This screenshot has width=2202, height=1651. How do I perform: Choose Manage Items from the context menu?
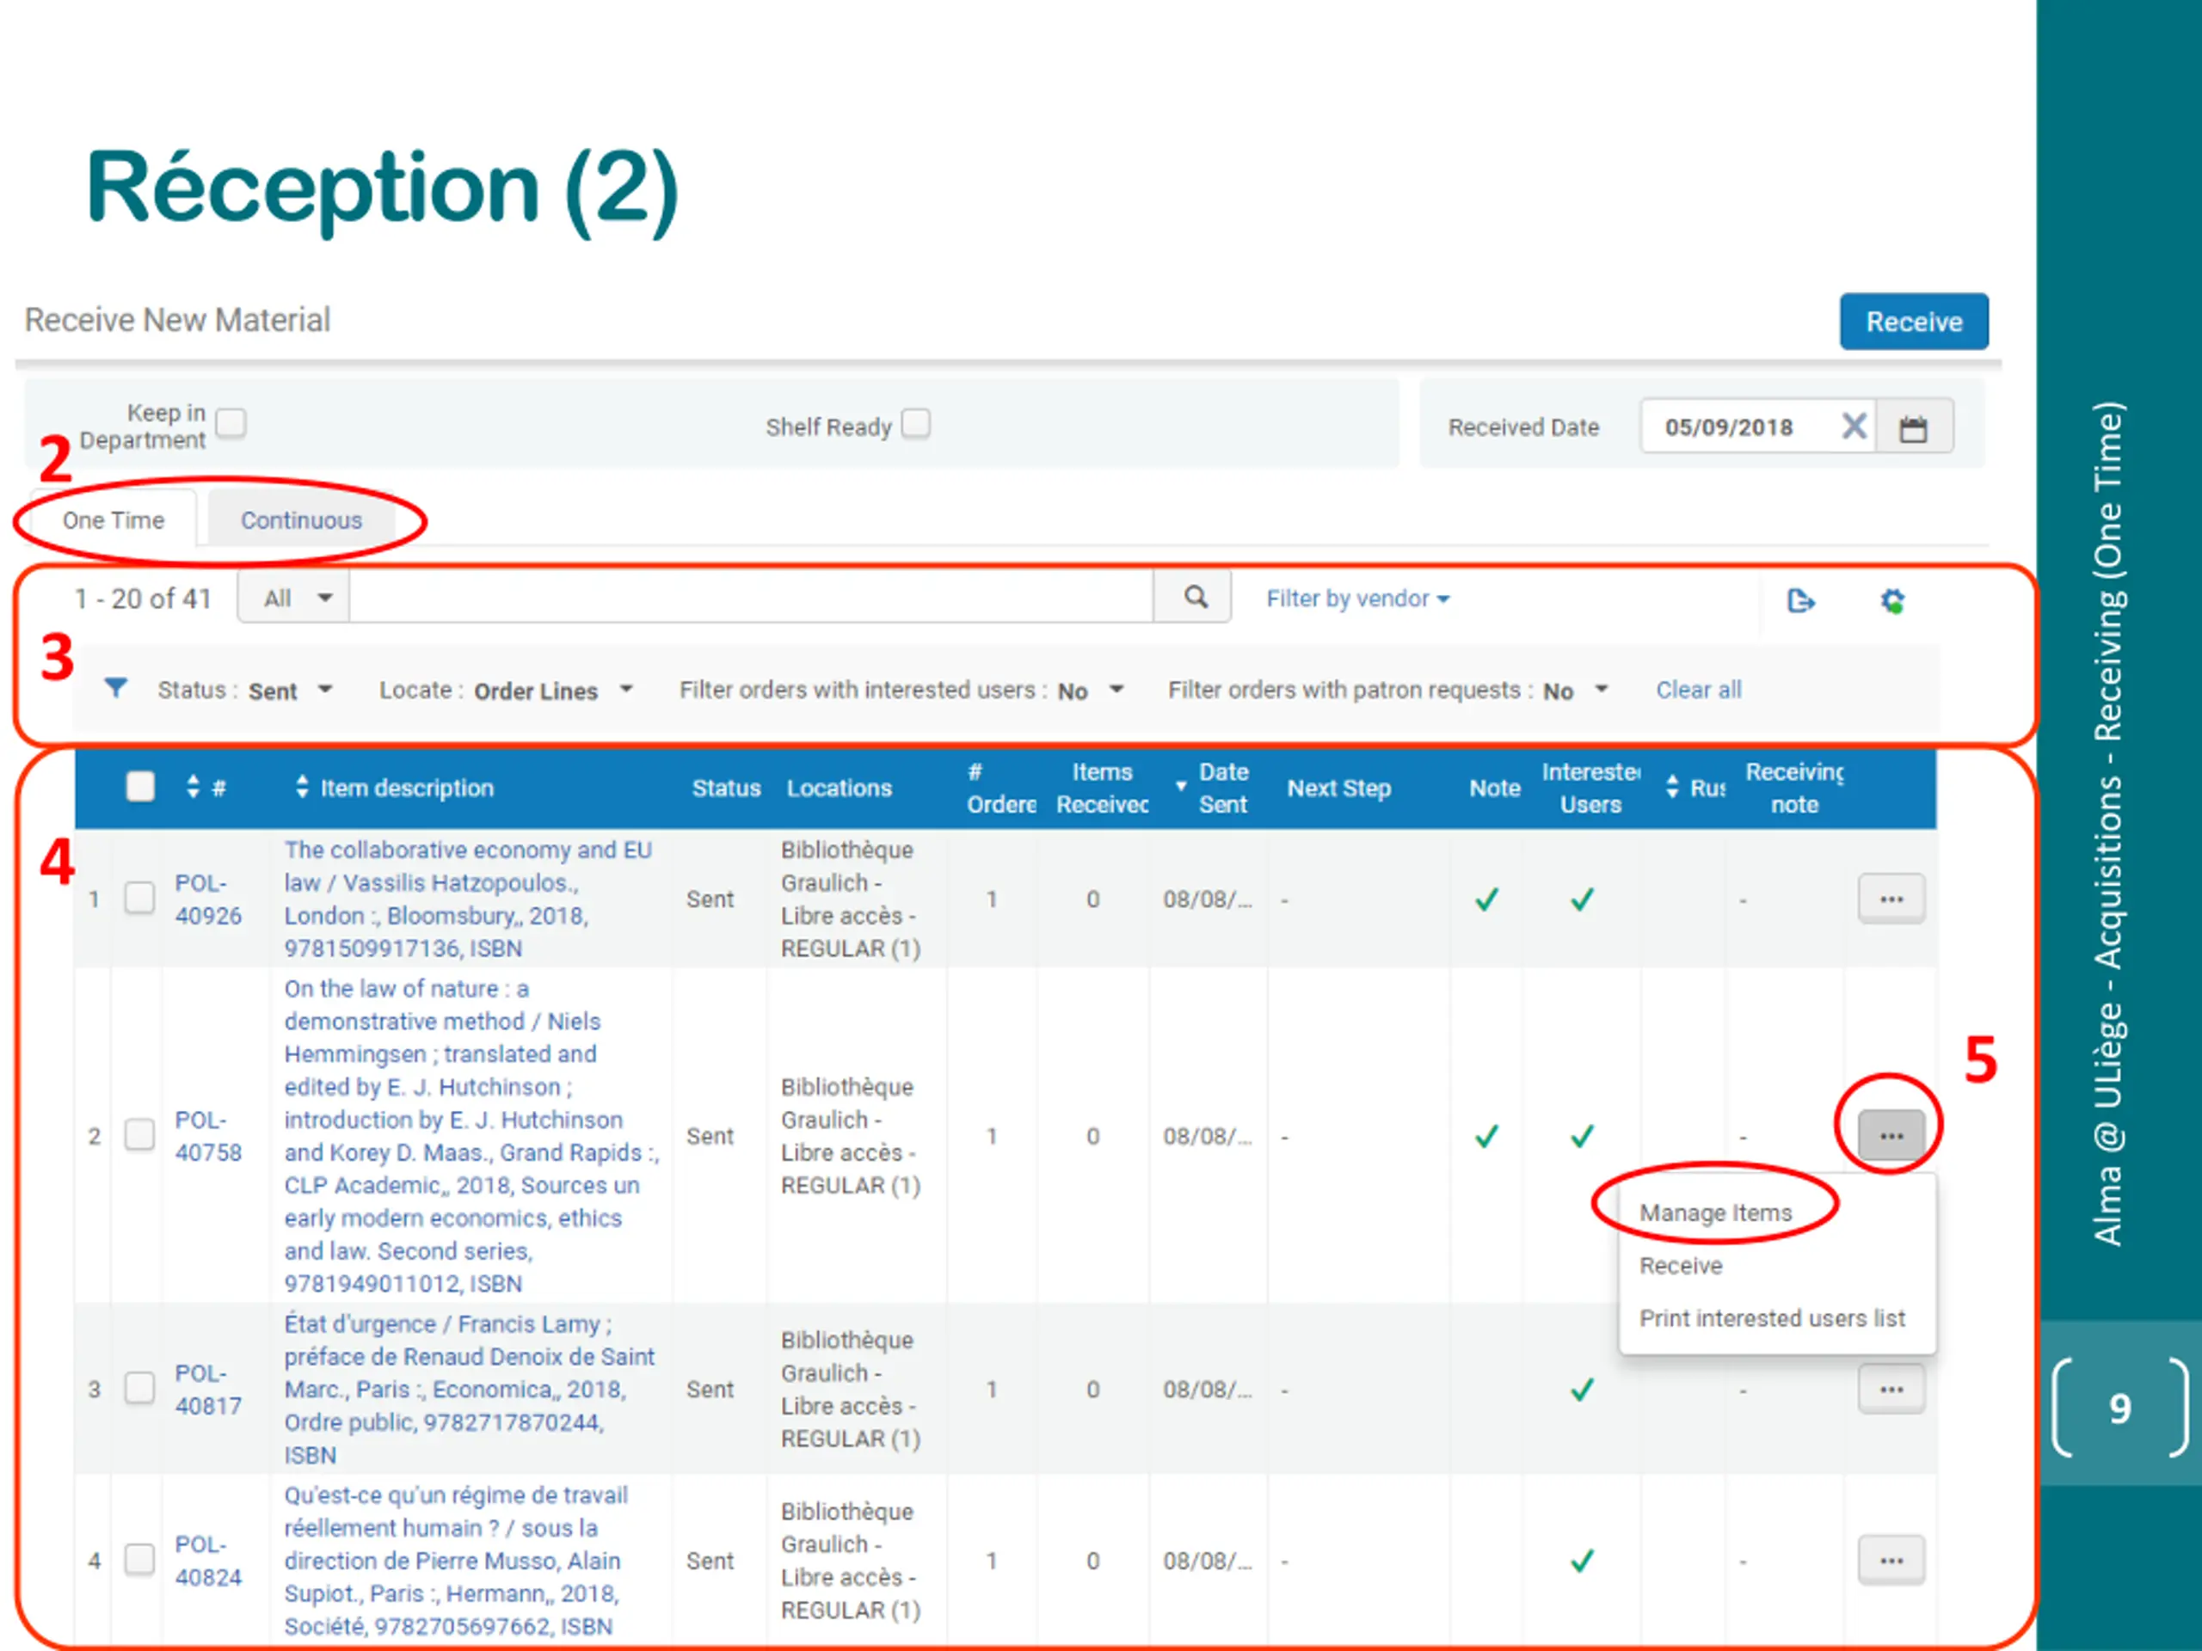tap(1715, 1213)
